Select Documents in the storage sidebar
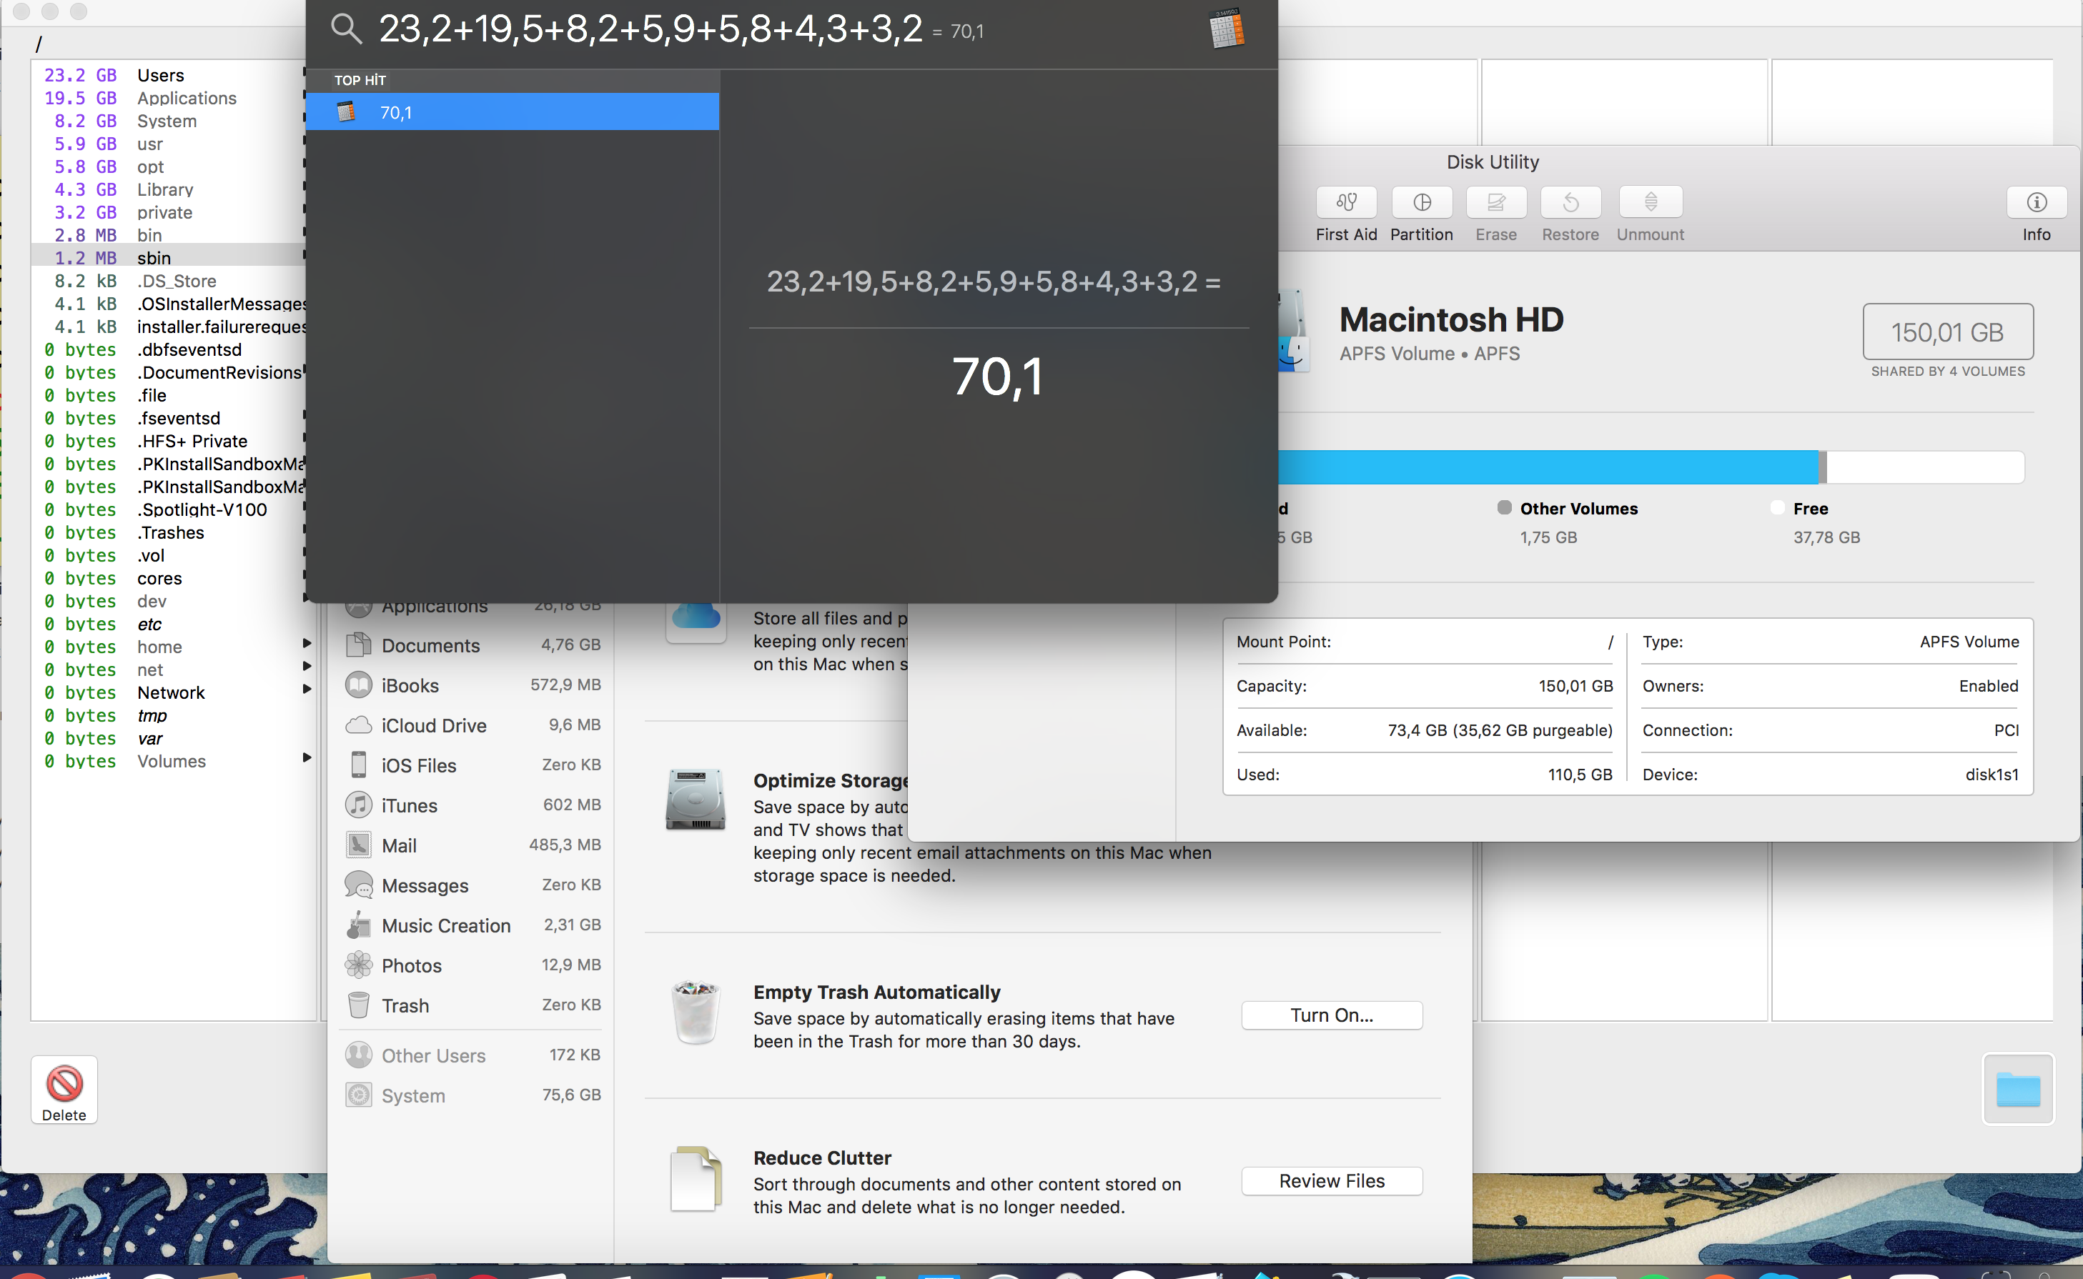 (x=430, y=645)
